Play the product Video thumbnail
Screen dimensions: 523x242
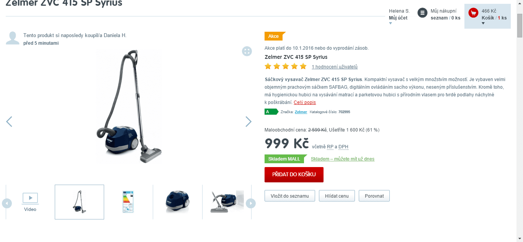click(30, 202)
